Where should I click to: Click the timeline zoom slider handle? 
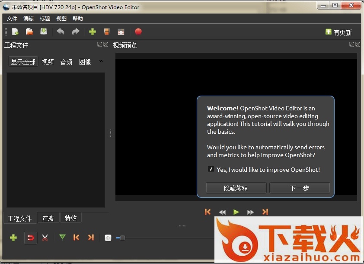[123, 238]
